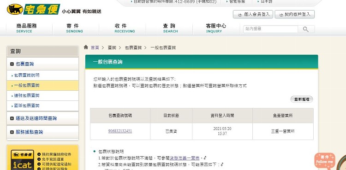Screen dimensions: 346x170
Task: Open 契約客戶登入 login button
Action: tap(295, 15)
